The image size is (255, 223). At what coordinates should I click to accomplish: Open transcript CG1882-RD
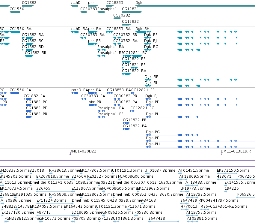[28, 50]
